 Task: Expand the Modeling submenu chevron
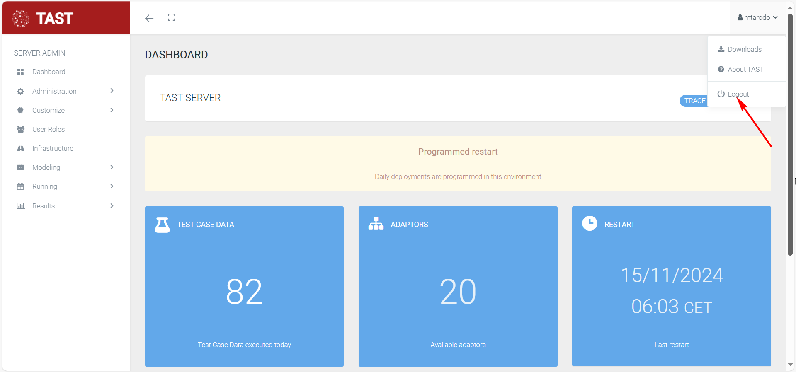112,167
